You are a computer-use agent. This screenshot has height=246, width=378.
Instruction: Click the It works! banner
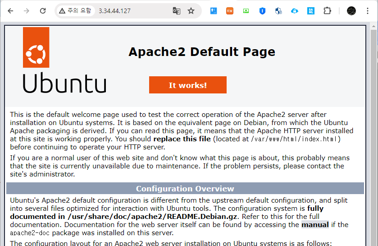click(188, 85)
